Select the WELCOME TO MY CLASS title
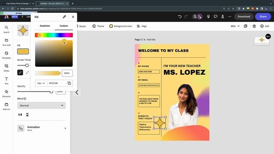 click(x=164, y=50)
